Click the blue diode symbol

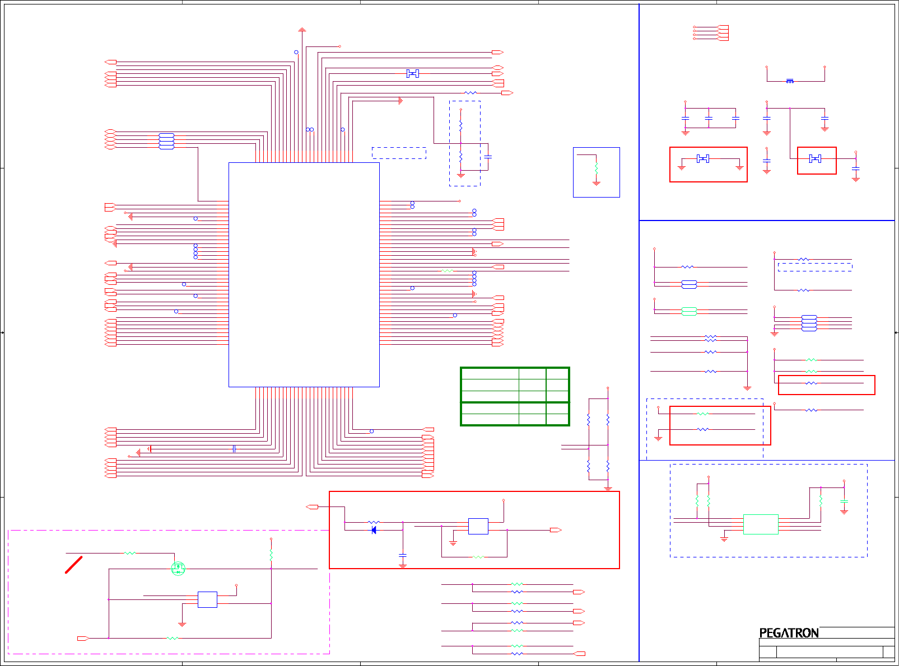pyautogui.click(x=374, y=530)
